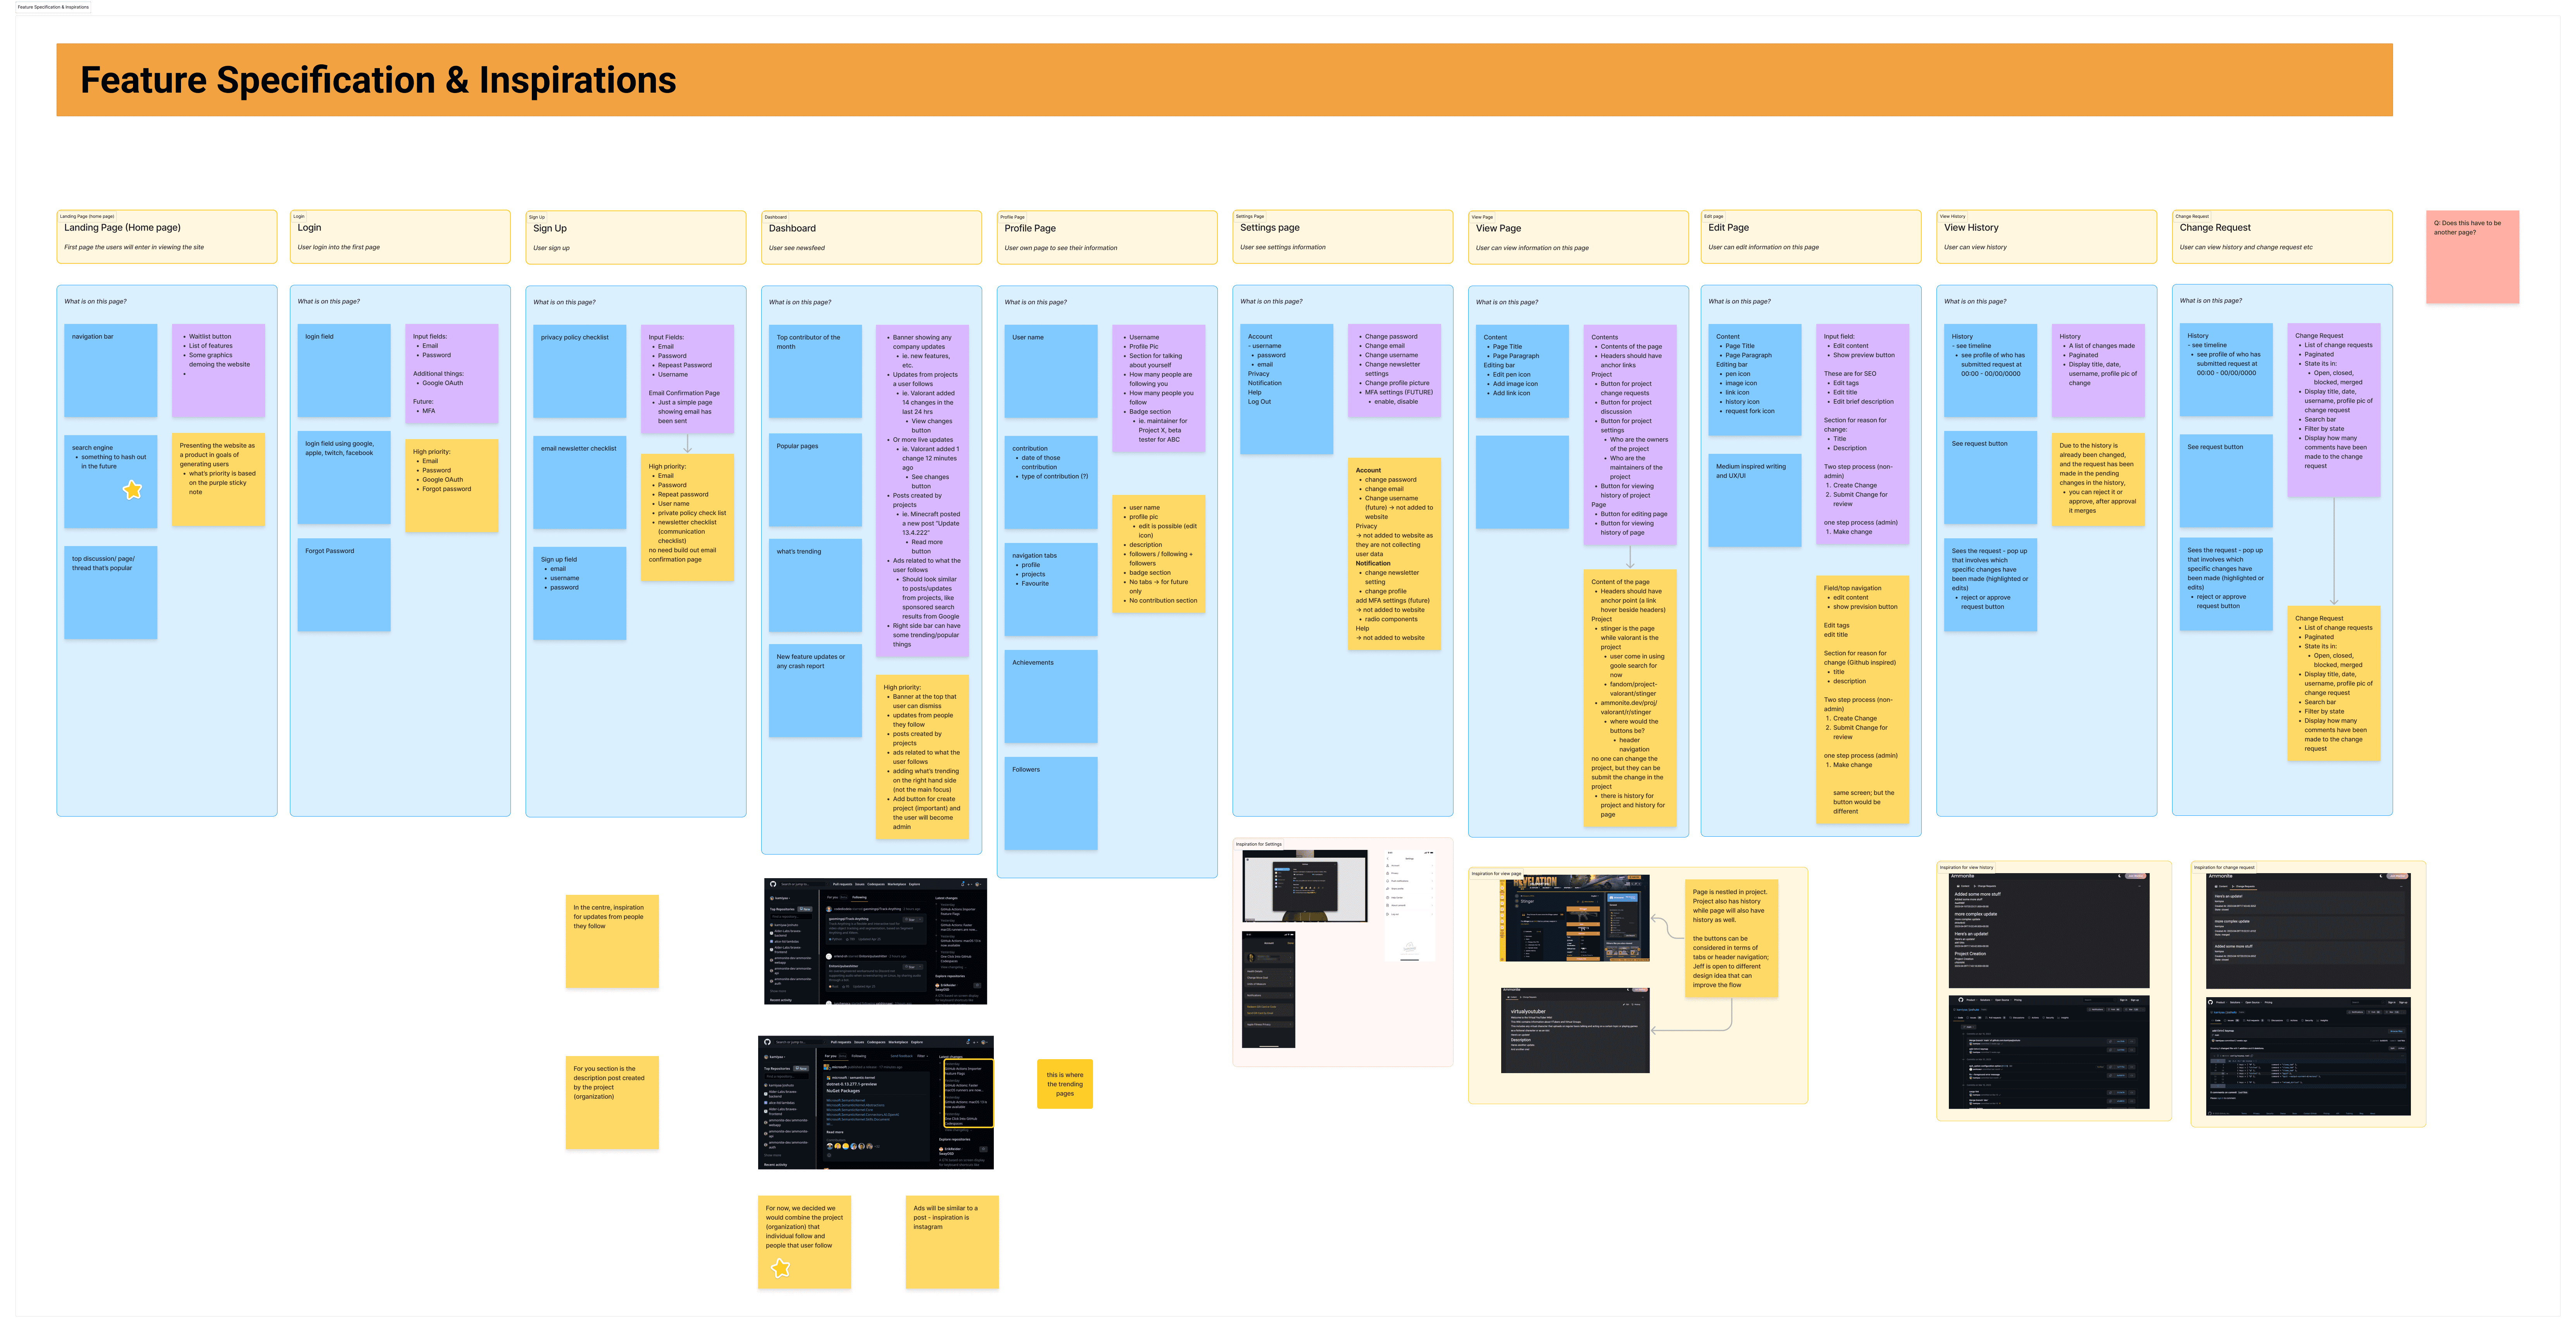Select the 'privacy policy checklist' sticky
This screenshot has height=1332, width=2576.
pos(580,371)
